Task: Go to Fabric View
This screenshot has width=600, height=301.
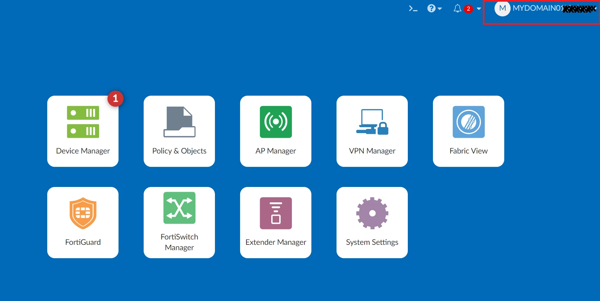Action: pos(468,131)
